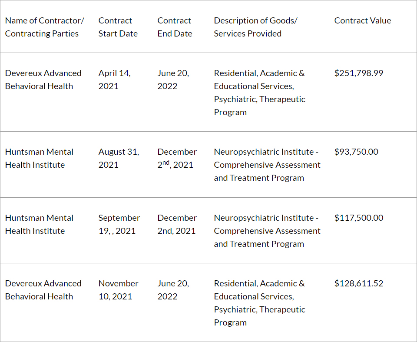The height and width of the screenshot is (342, 417).
Task: Click the "Name of Contractor/Contracting Parties" column header
Action: click(44, 27)
